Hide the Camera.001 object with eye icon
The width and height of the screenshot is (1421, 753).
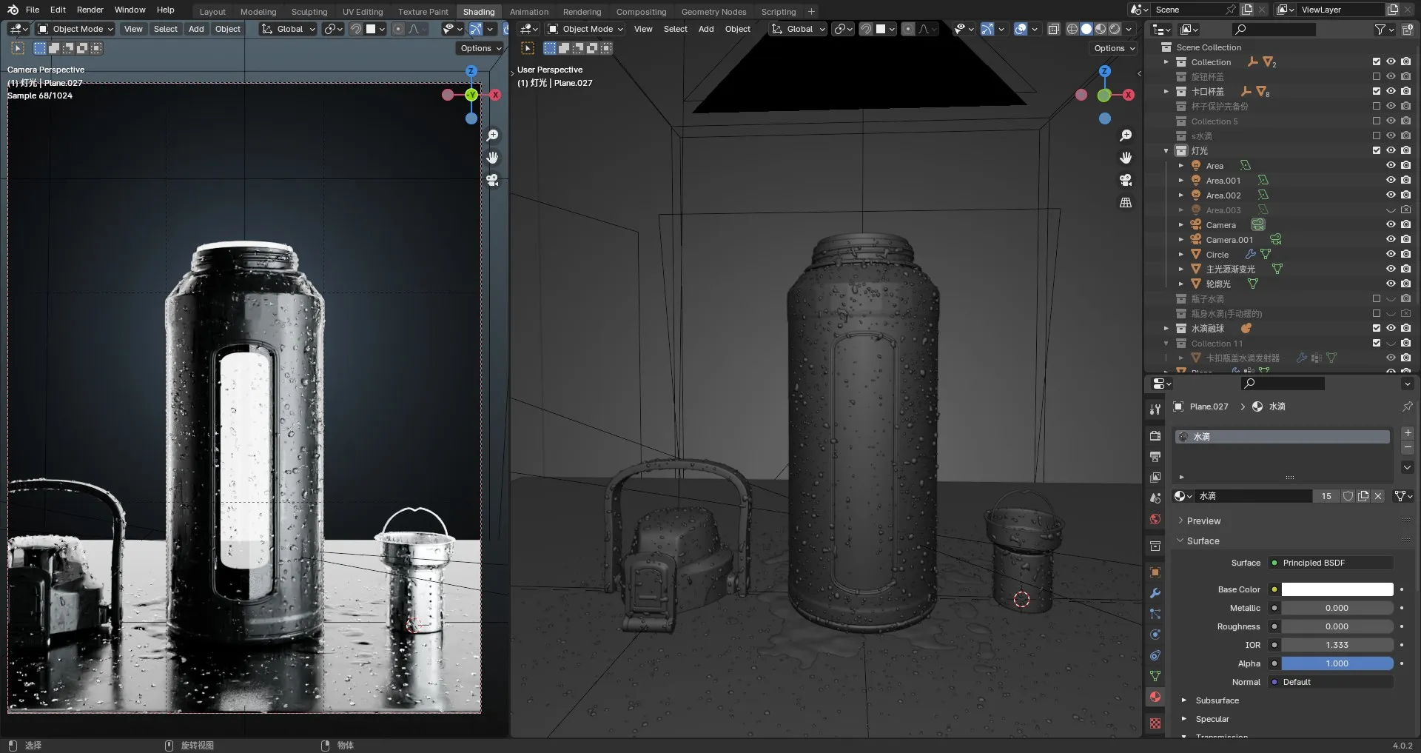pos(1391,239)
